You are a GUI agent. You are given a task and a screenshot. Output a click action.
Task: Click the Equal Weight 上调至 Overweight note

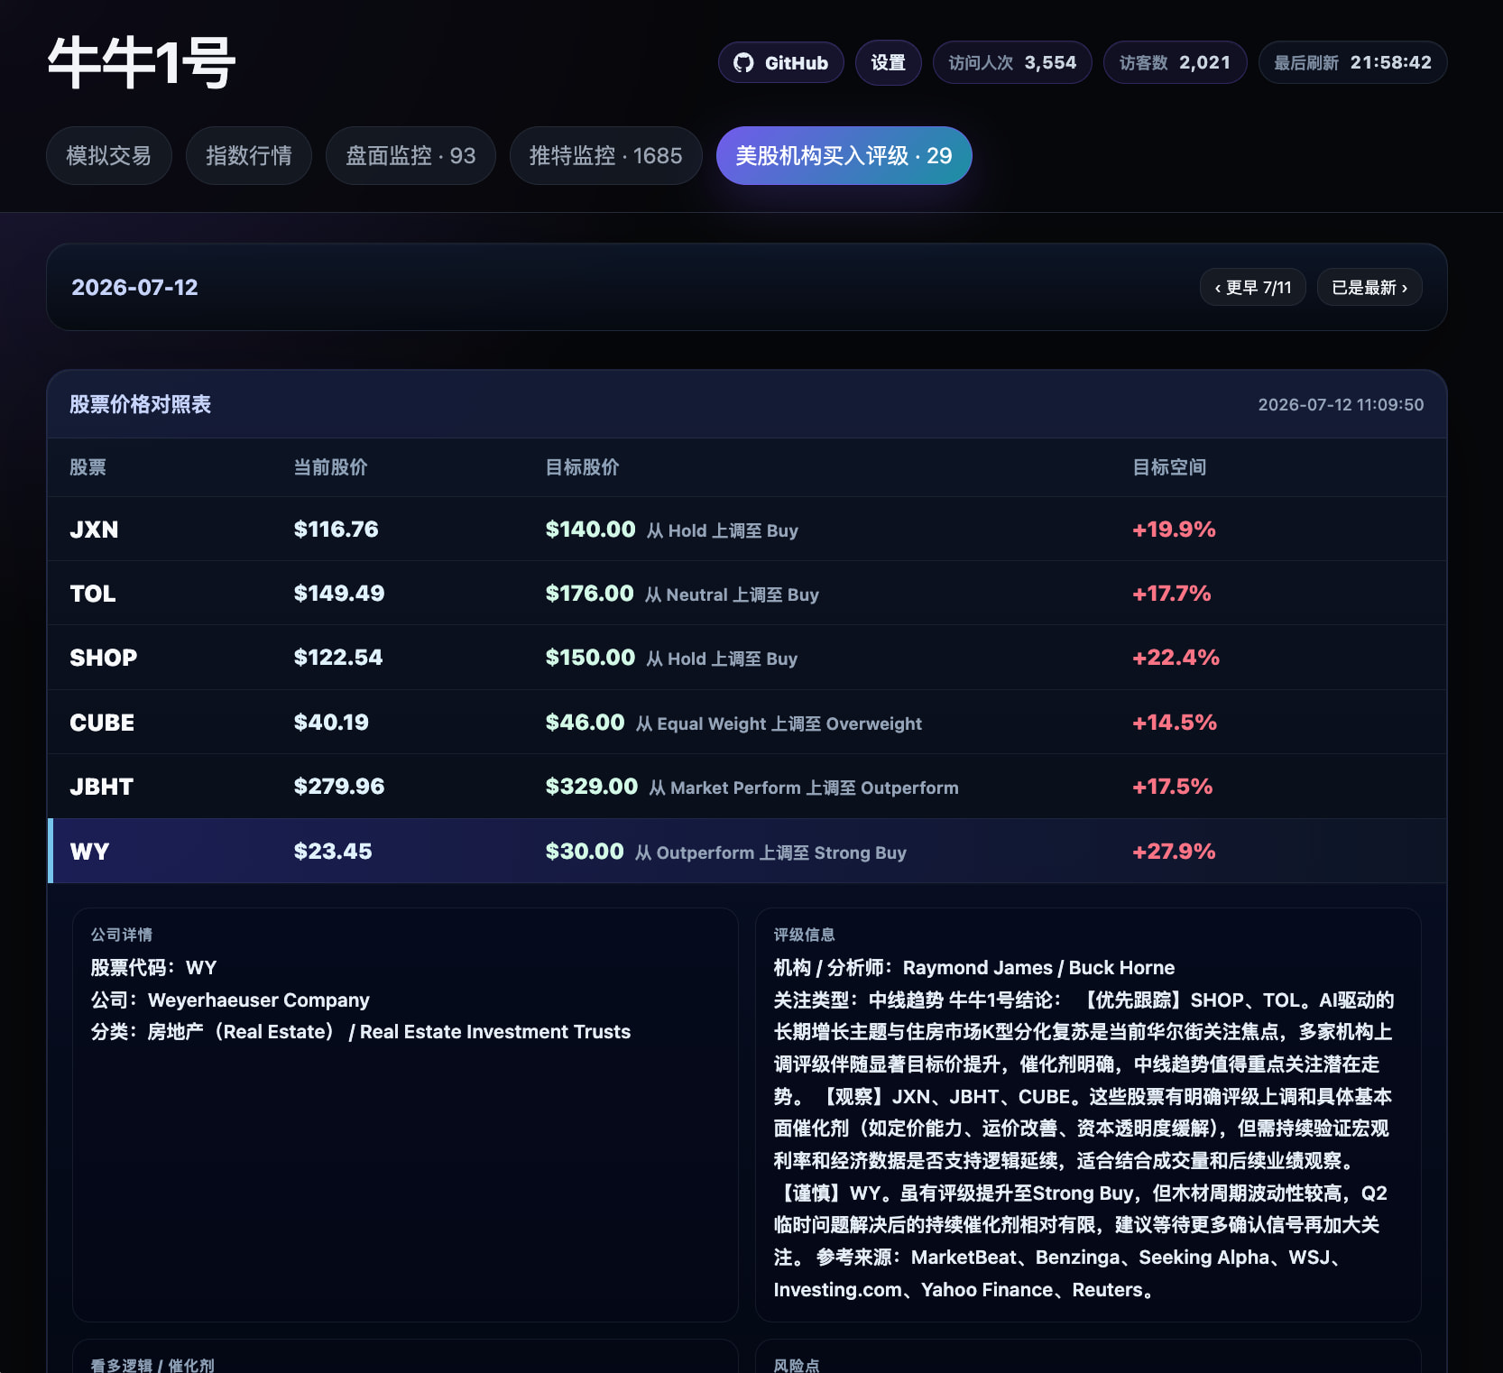779,723
